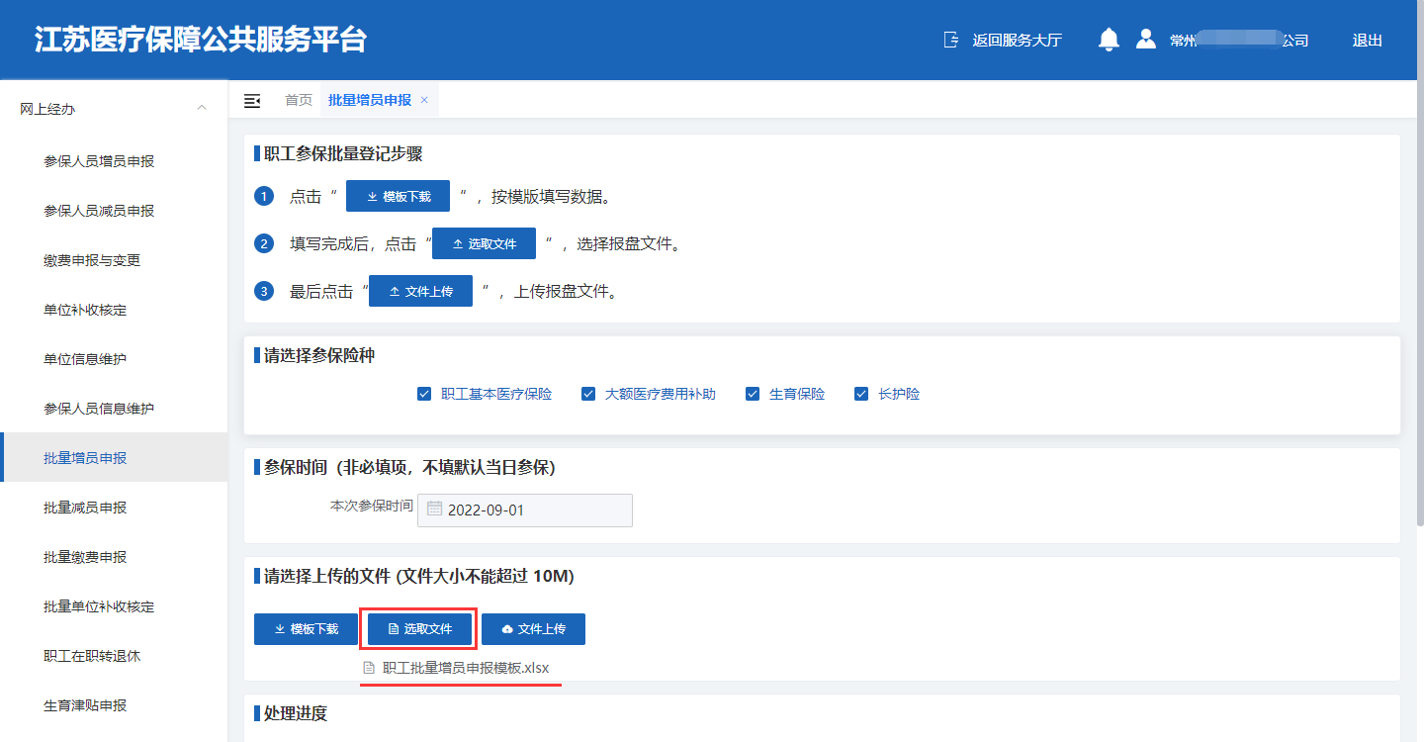The width and height of the screenshot is (1424, 742).
Task: Uncheck 职工基本医疗保险 checkbox
Action: pyautogui.click(x=425, y=394)
